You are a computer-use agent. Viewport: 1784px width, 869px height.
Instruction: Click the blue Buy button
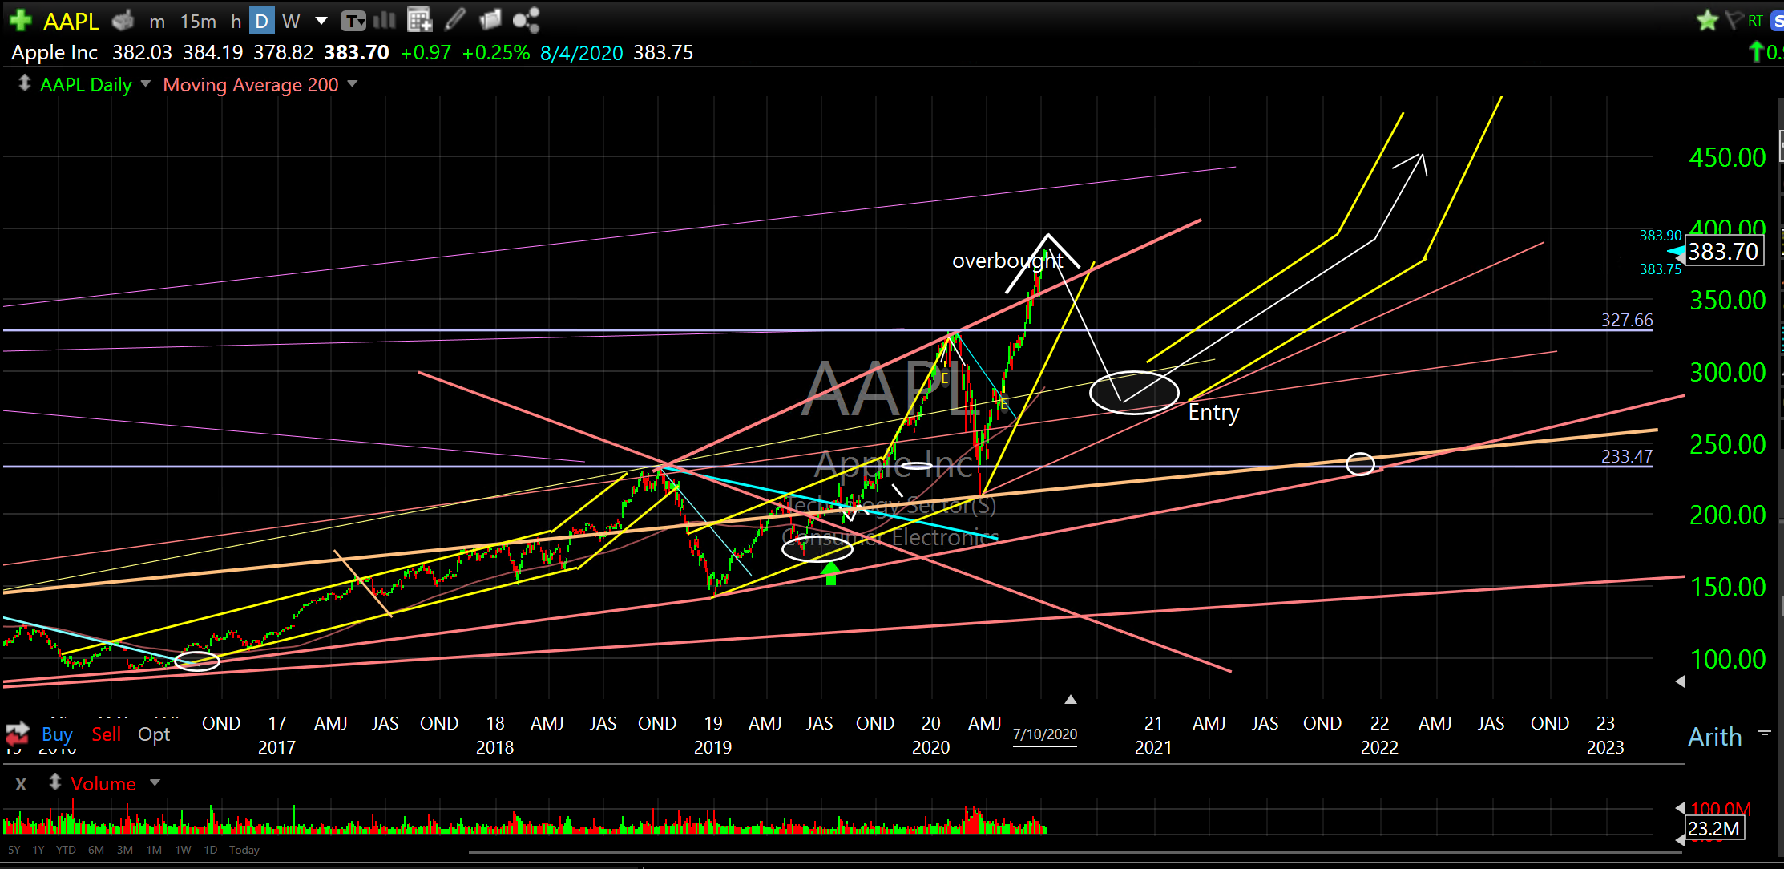[57, 734]
